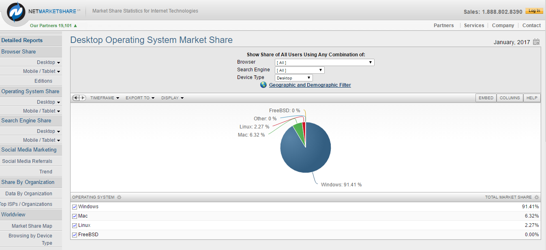Click the COLUMNS button
This screenshot has height=250, width=546.
(x=510, y=98)
